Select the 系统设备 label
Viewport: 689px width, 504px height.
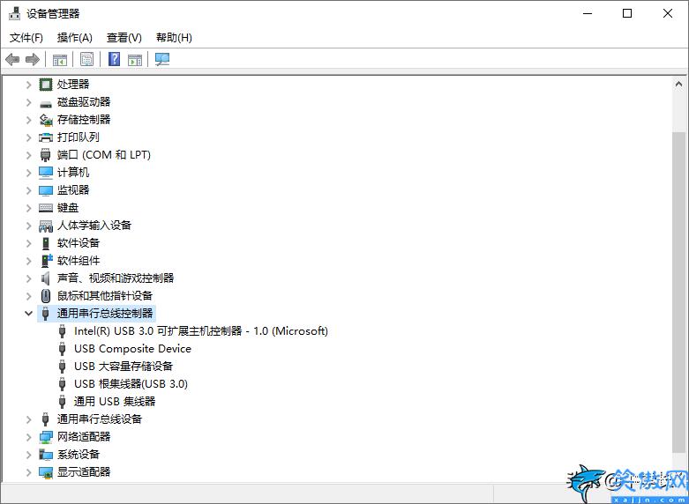(79, 455)
